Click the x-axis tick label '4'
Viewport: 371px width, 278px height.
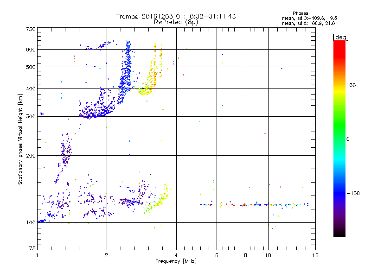[x=176, y=255]
